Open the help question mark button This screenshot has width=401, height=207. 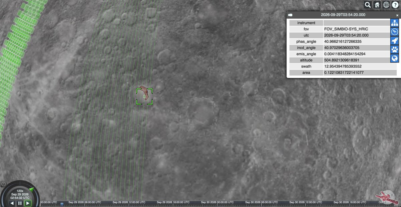pos(395,5)
